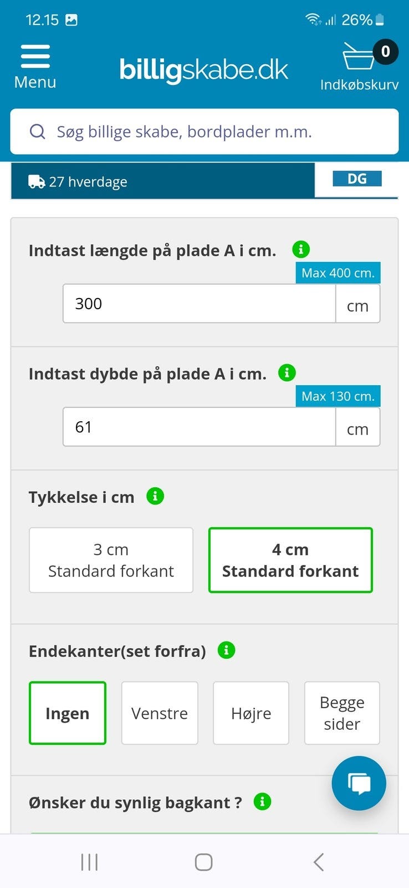The width and height of the screenshot is (409, 888).
Task: Select 4 cm Standard forkant thickness
Action: (290, 560)
